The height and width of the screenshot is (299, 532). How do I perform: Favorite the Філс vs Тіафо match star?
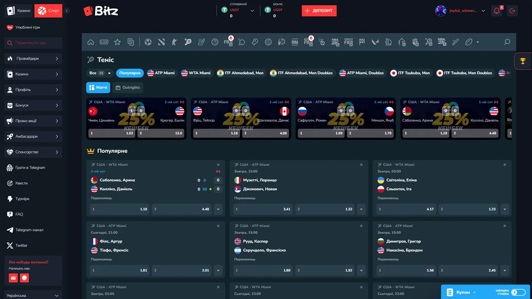[218, 226]
